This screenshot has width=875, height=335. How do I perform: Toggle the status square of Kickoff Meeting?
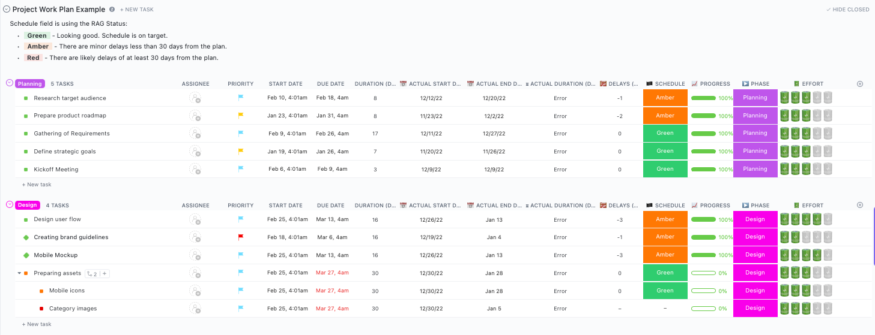point(26,170)
